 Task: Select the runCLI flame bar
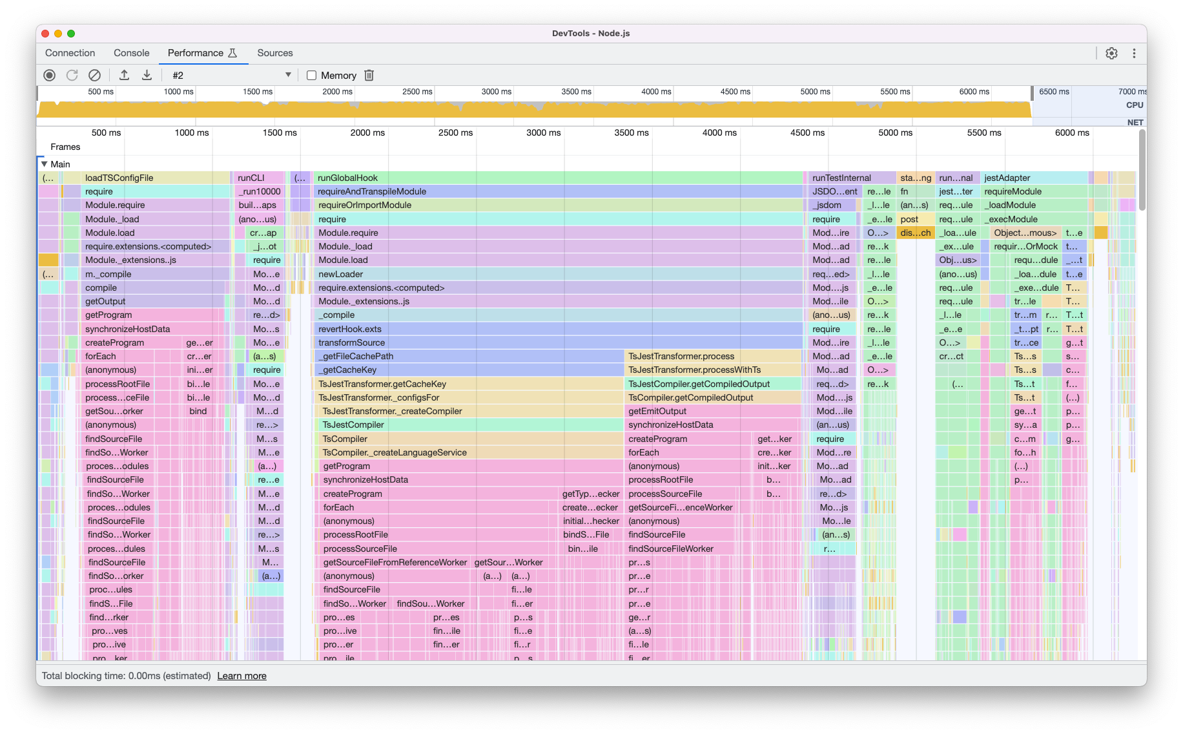260,178
